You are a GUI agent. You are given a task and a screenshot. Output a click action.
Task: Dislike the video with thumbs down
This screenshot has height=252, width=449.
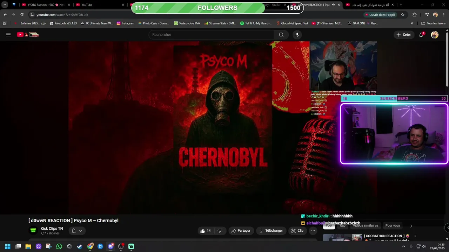pyautogui.click(x=220, y=231)
